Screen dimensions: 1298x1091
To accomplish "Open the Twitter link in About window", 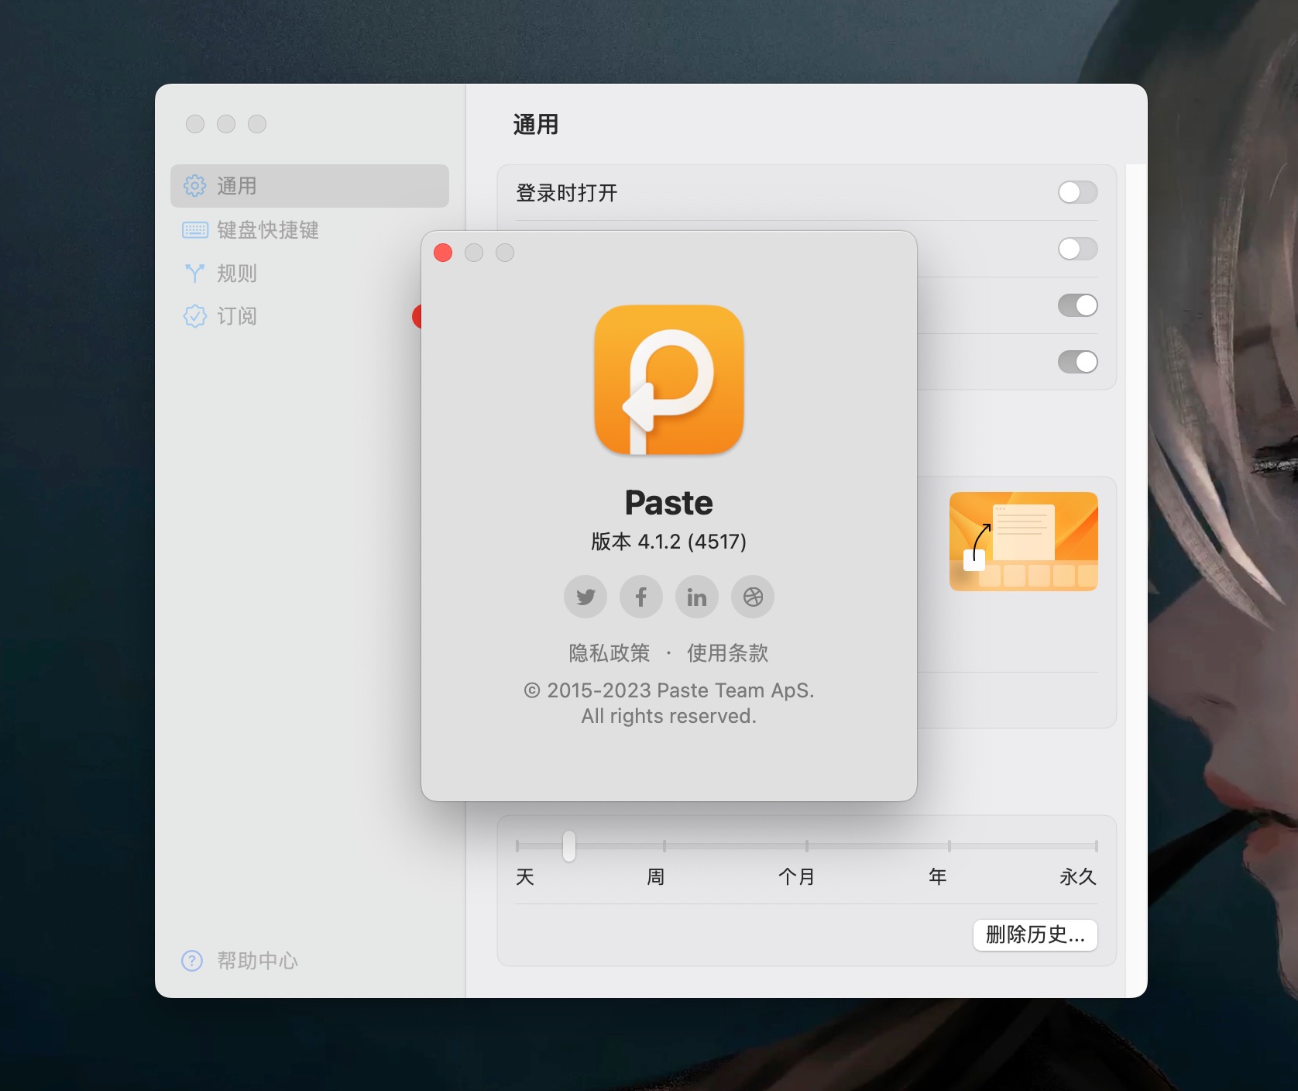I will coord(585,597).
